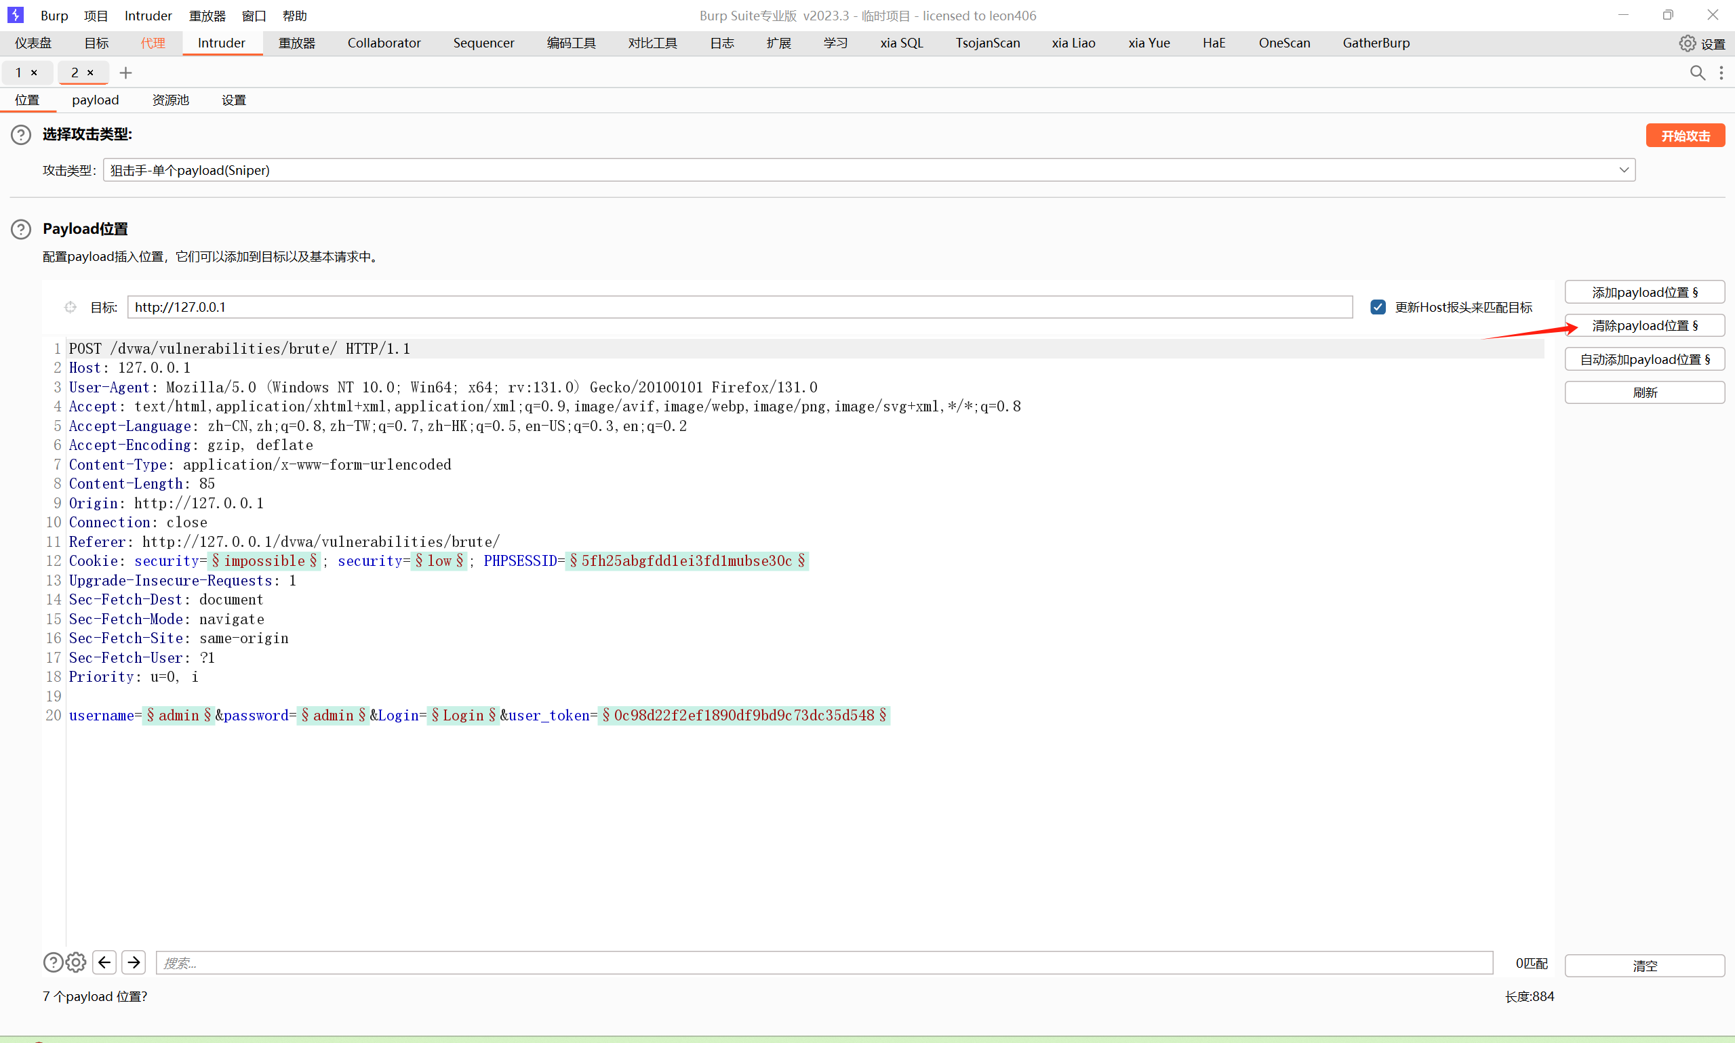The height and width of the screenshot is (1043, 1735).
Task: Open the 重放器 main tab
Action: tap(297, 43)
